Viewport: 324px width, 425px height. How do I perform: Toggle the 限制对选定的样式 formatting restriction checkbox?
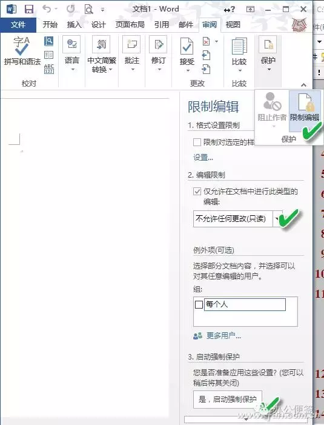pos(197,142)
